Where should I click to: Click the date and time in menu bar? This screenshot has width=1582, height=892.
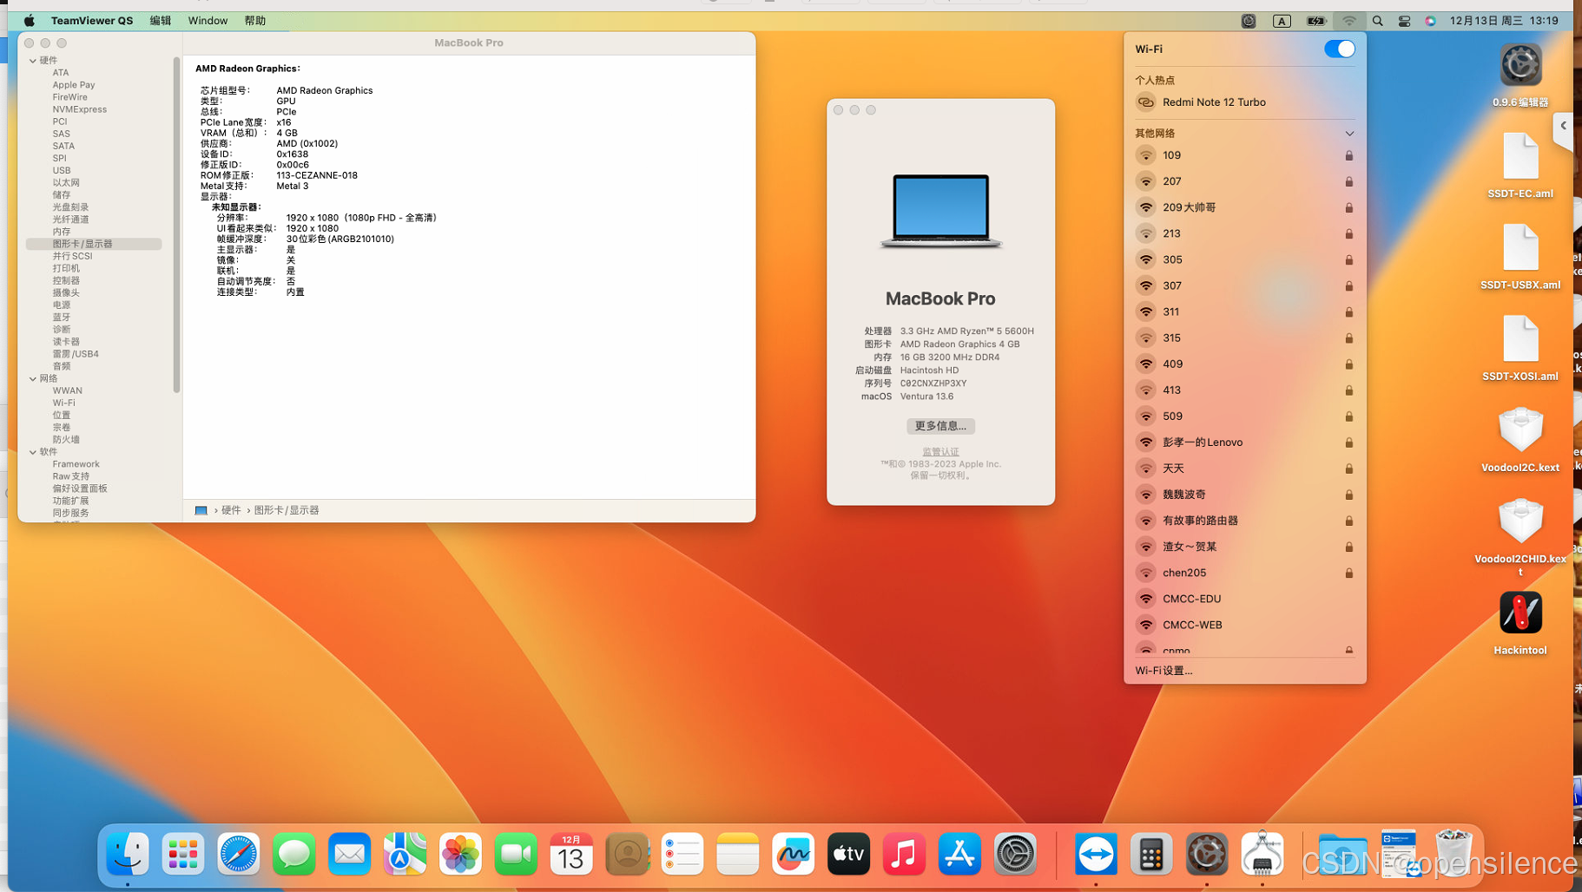(1504, 21)
